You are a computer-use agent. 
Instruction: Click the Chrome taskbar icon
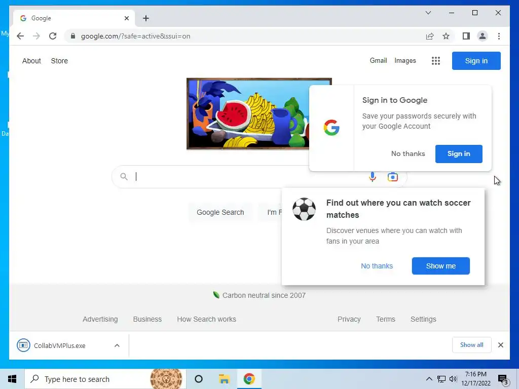249,379
